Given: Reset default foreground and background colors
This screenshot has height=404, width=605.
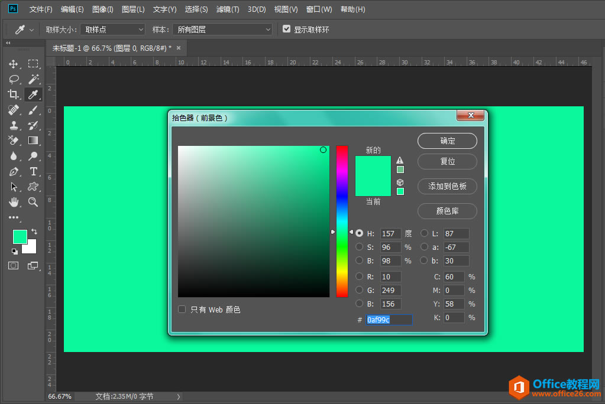Looking at the screenshot, I should 15,252.
